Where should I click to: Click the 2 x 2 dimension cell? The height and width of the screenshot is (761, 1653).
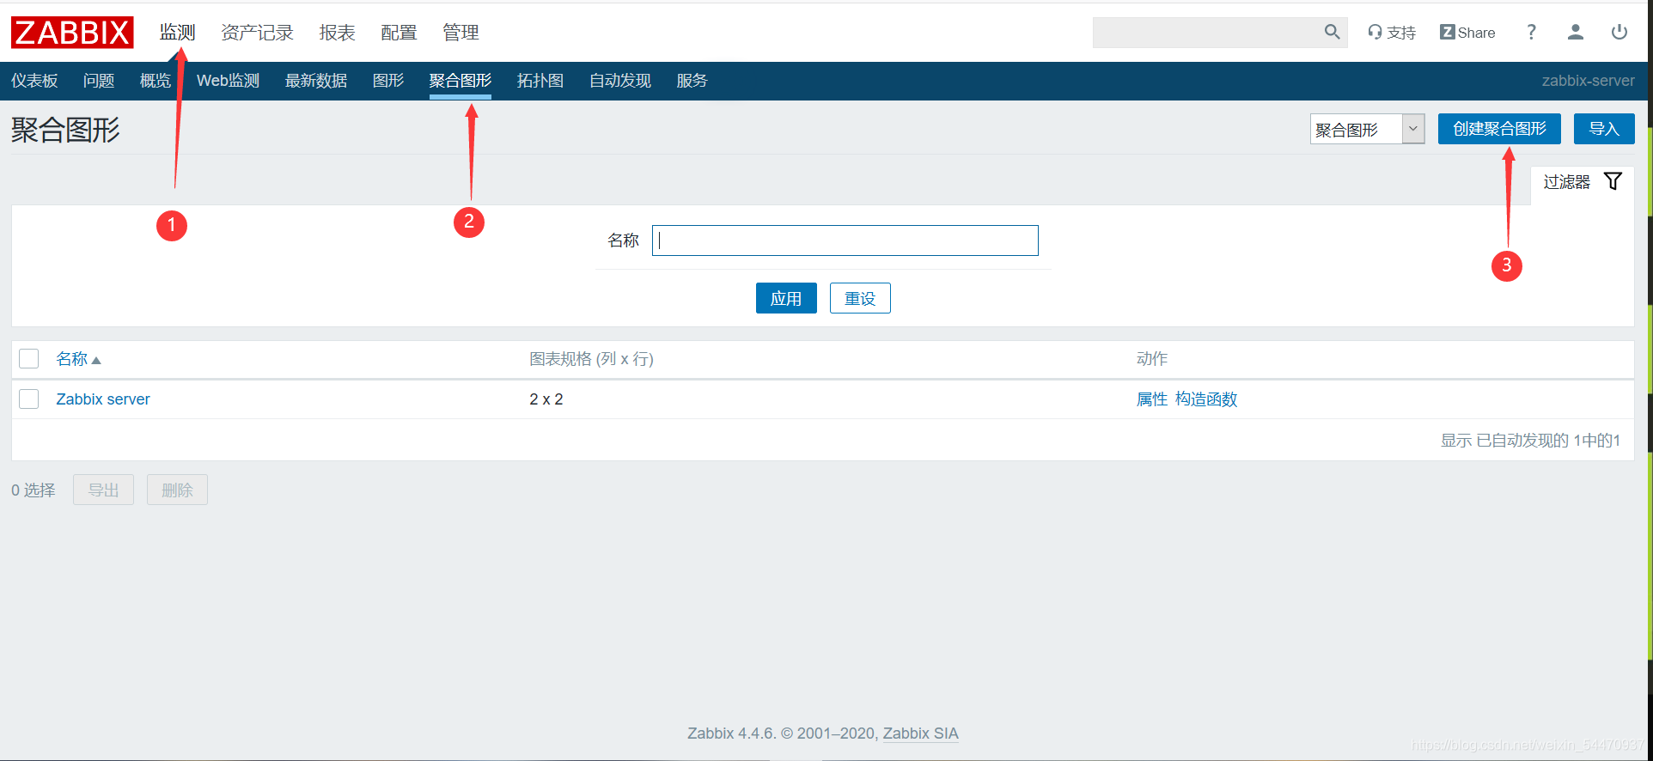point(546,399)
